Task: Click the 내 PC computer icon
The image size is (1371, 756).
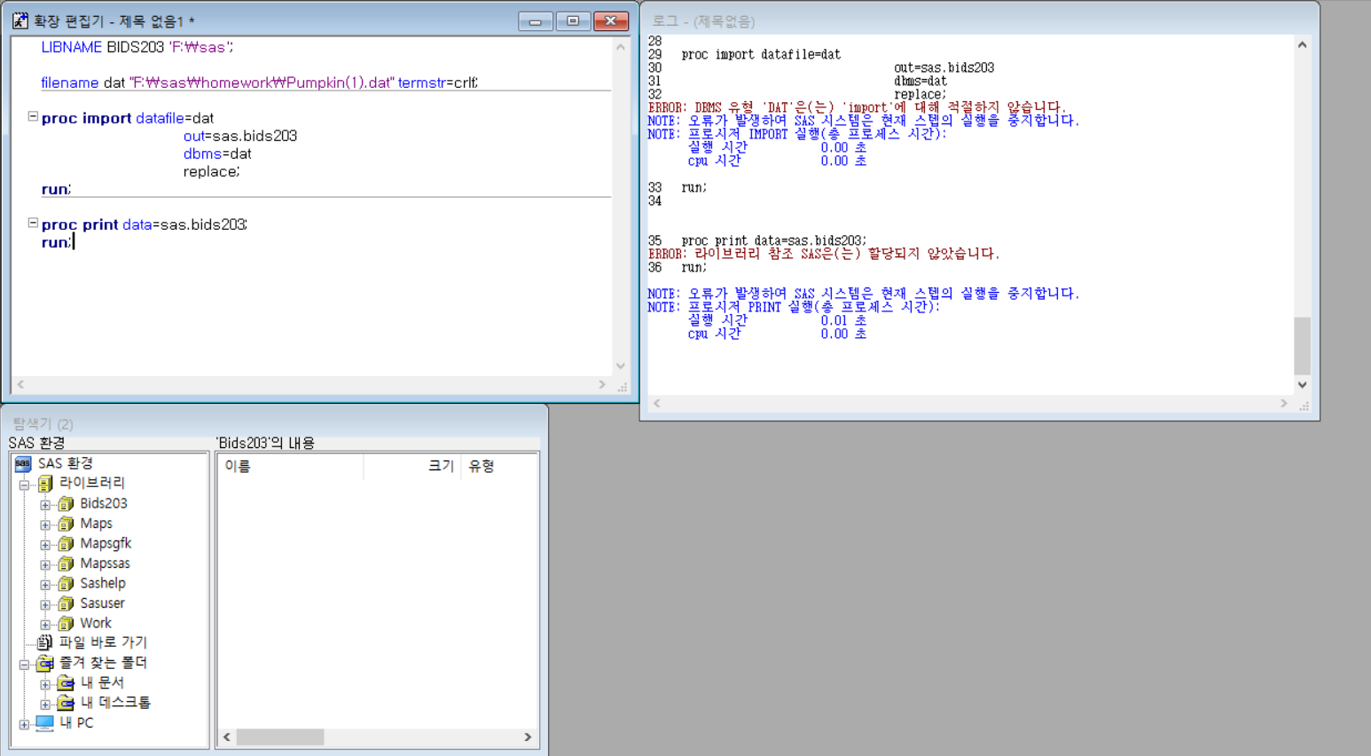Action: click(44, 723)
